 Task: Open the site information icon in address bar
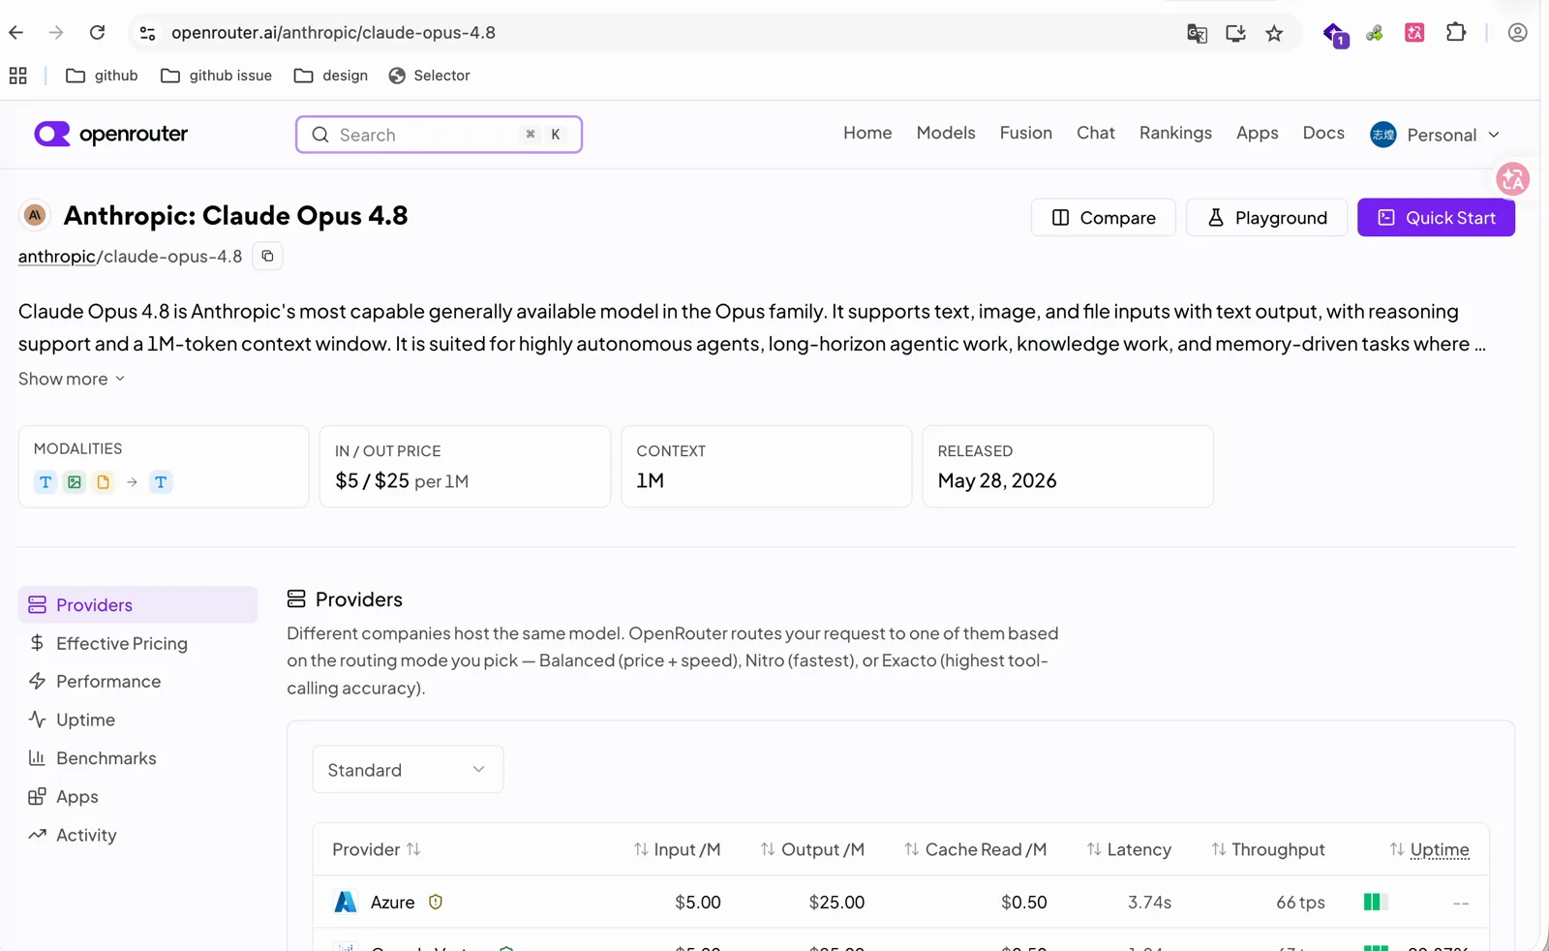(147, 33)
